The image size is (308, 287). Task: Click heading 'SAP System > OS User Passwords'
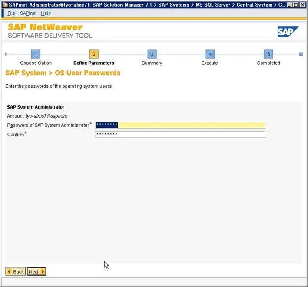(63, 73)
